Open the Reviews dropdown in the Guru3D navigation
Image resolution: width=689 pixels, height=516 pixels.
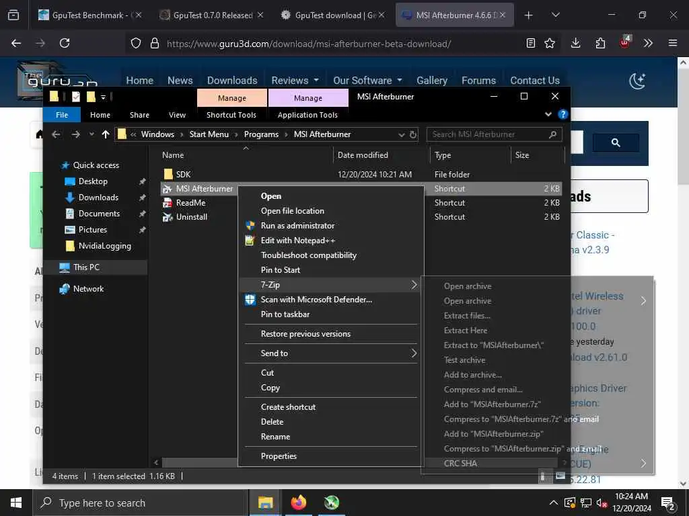(295, 81)
